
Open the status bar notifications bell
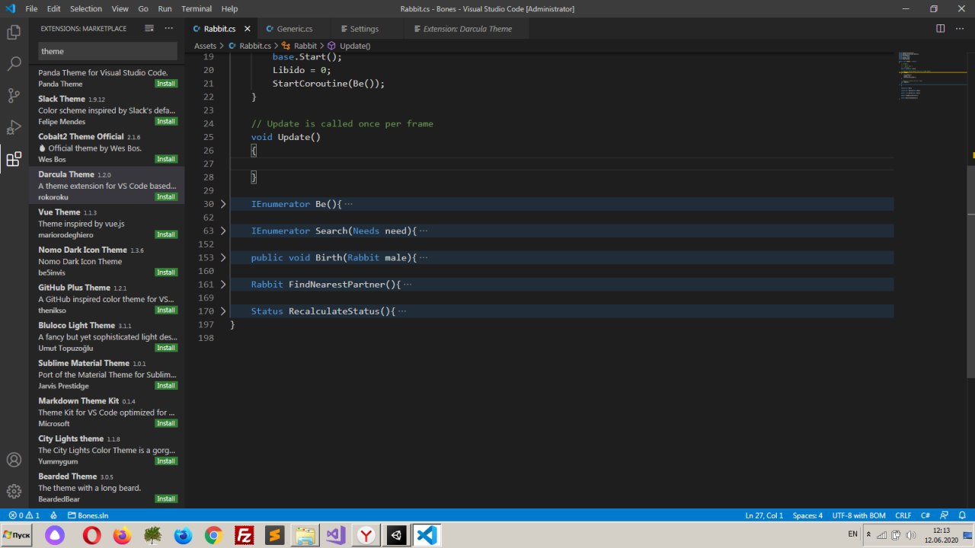[962, 515]
